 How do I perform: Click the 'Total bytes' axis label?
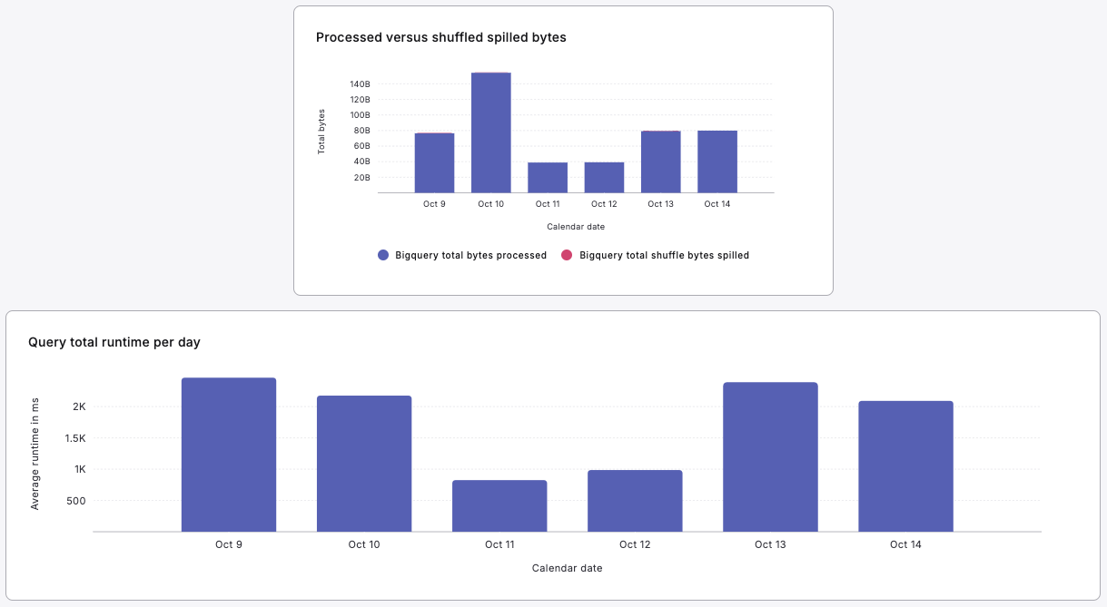point(321,132)
